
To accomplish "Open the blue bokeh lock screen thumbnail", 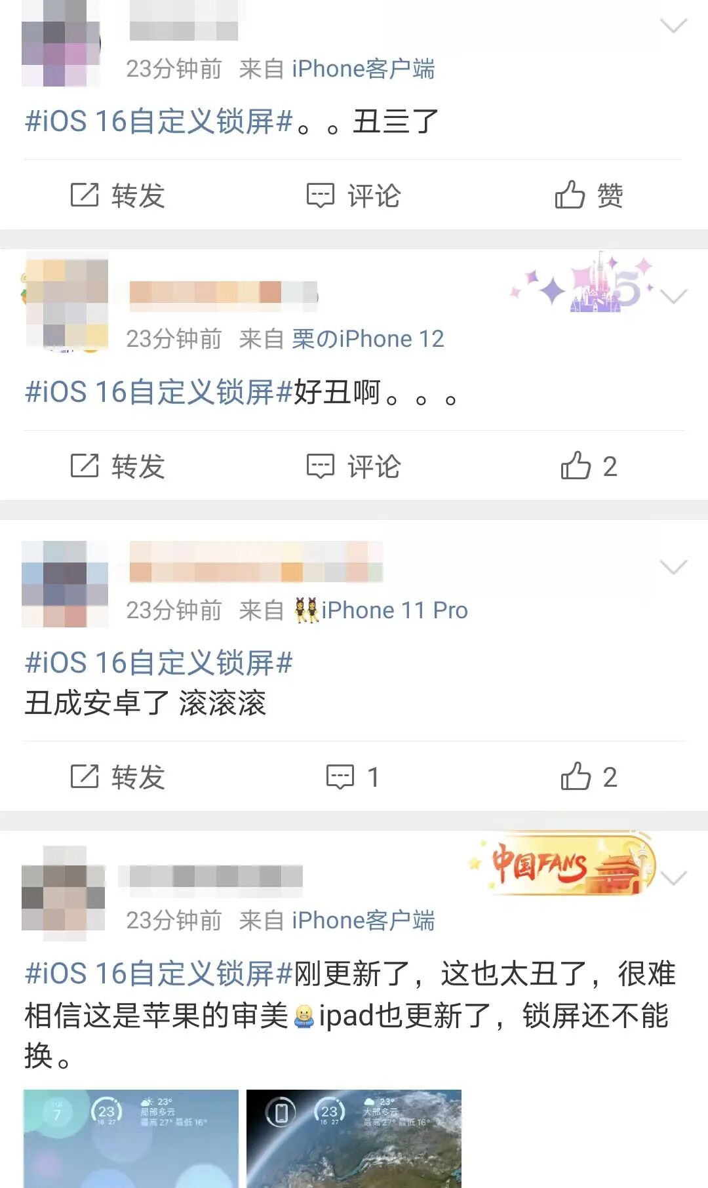I will tap(131, 1138).
